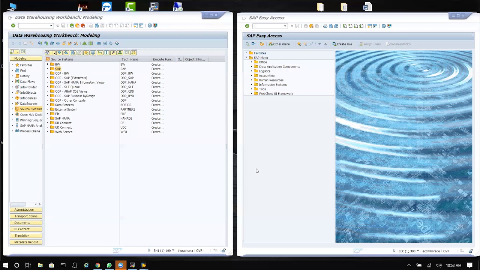Click Print icon in SAP Easy Access toolbar
The image size is (480, 270).
325,26
